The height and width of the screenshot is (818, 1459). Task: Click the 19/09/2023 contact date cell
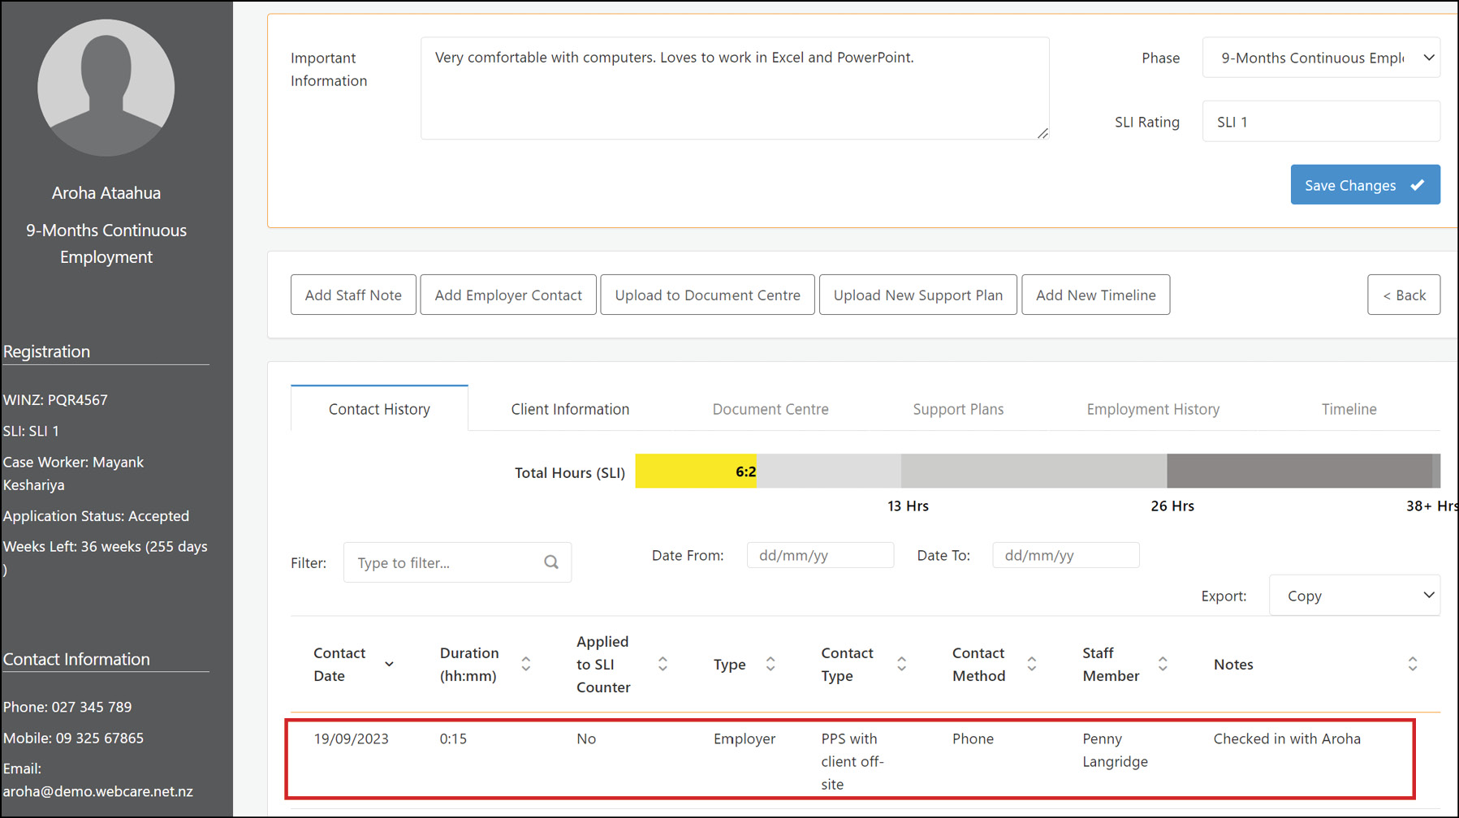coord(351,738)
